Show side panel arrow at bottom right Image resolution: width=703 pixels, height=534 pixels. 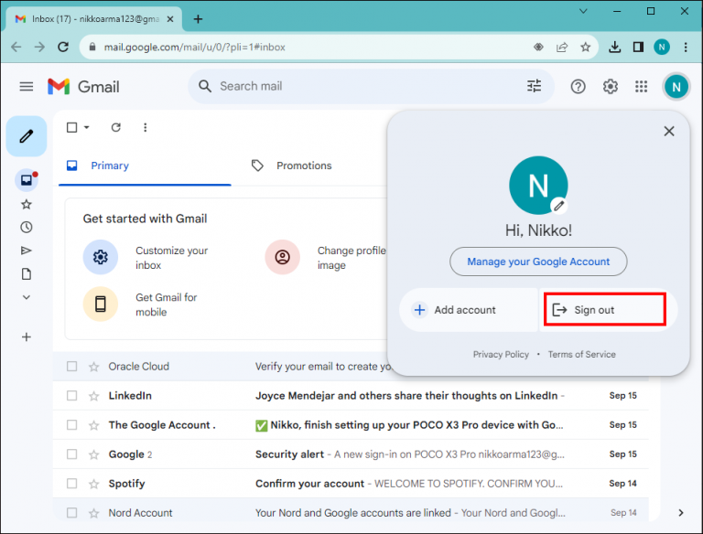point(681,513)
